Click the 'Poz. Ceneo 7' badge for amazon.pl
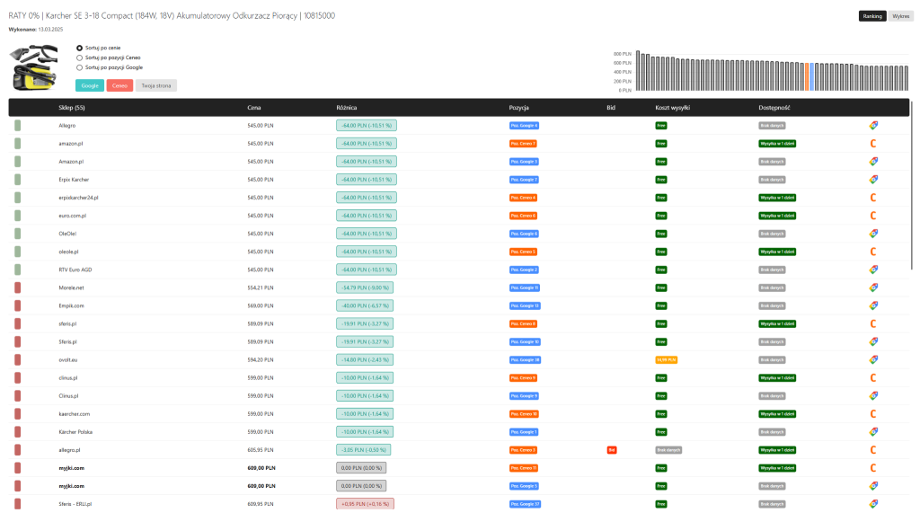Image resolution: width=920 pixels, height=513 pixels. coord(523,143)
